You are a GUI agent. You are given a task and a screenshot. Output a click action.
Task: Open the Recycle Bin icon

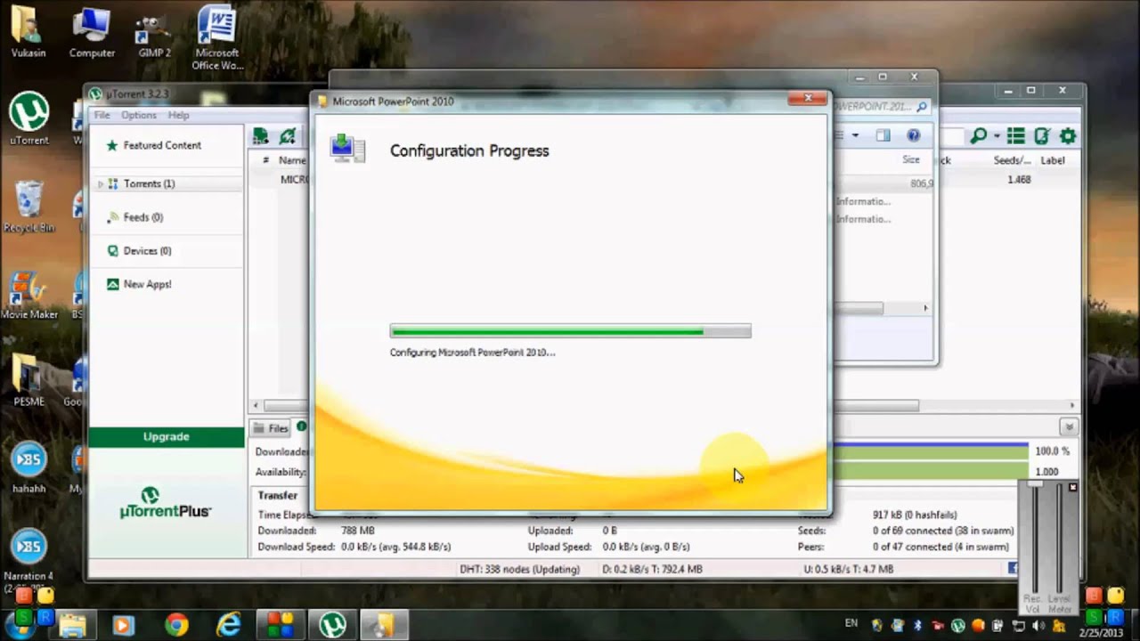click(28, 207)
